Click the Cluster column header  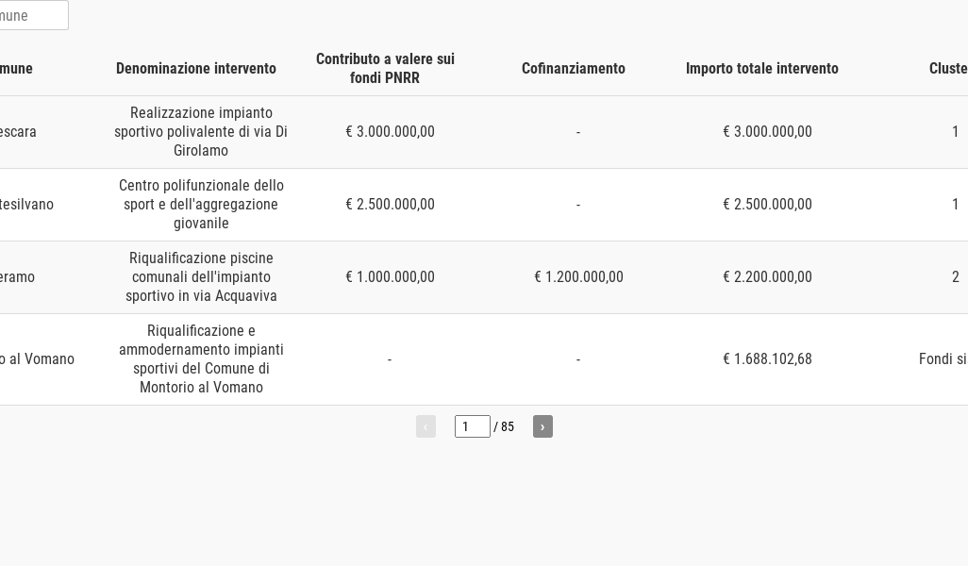pos(947,69)
